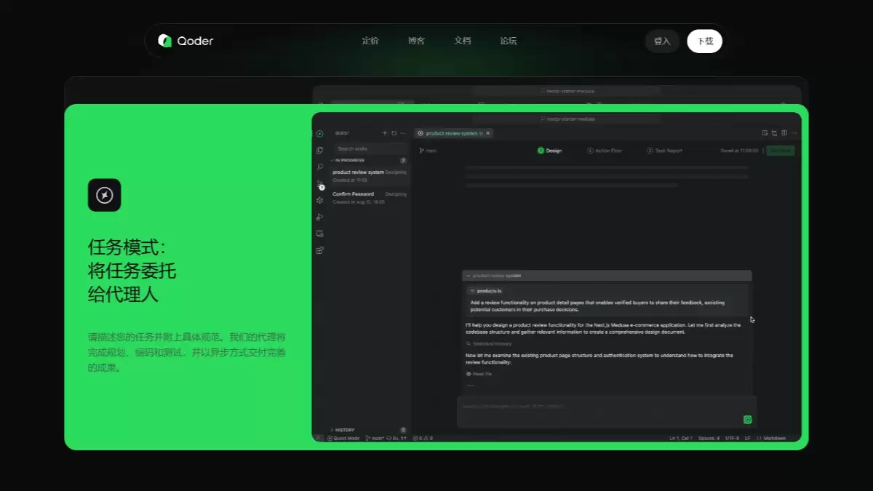The image size is (873, 491).
Task: Click the 定价 navigation link
Action: pyautogui.click(x=370, y=41)
